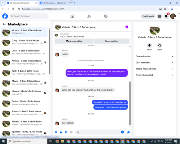The height and width of the screenshot is (144, 180).
Task: Click the chat messages scrollbar
Action: coord(130,103)
